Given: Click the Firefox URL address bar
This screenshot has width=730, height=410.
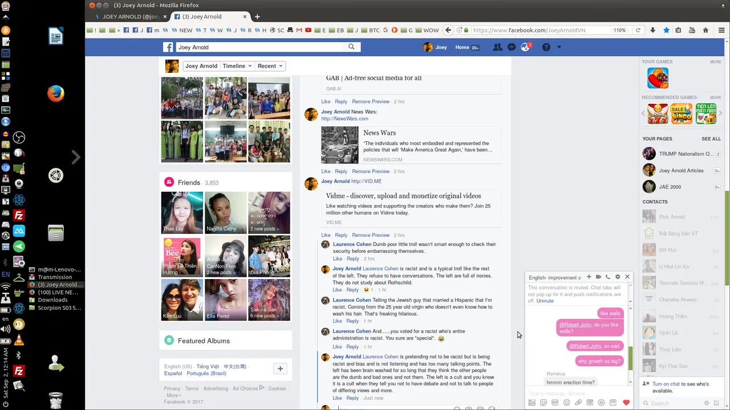Looking at the screenshot, I should click(x=550, y=30).
